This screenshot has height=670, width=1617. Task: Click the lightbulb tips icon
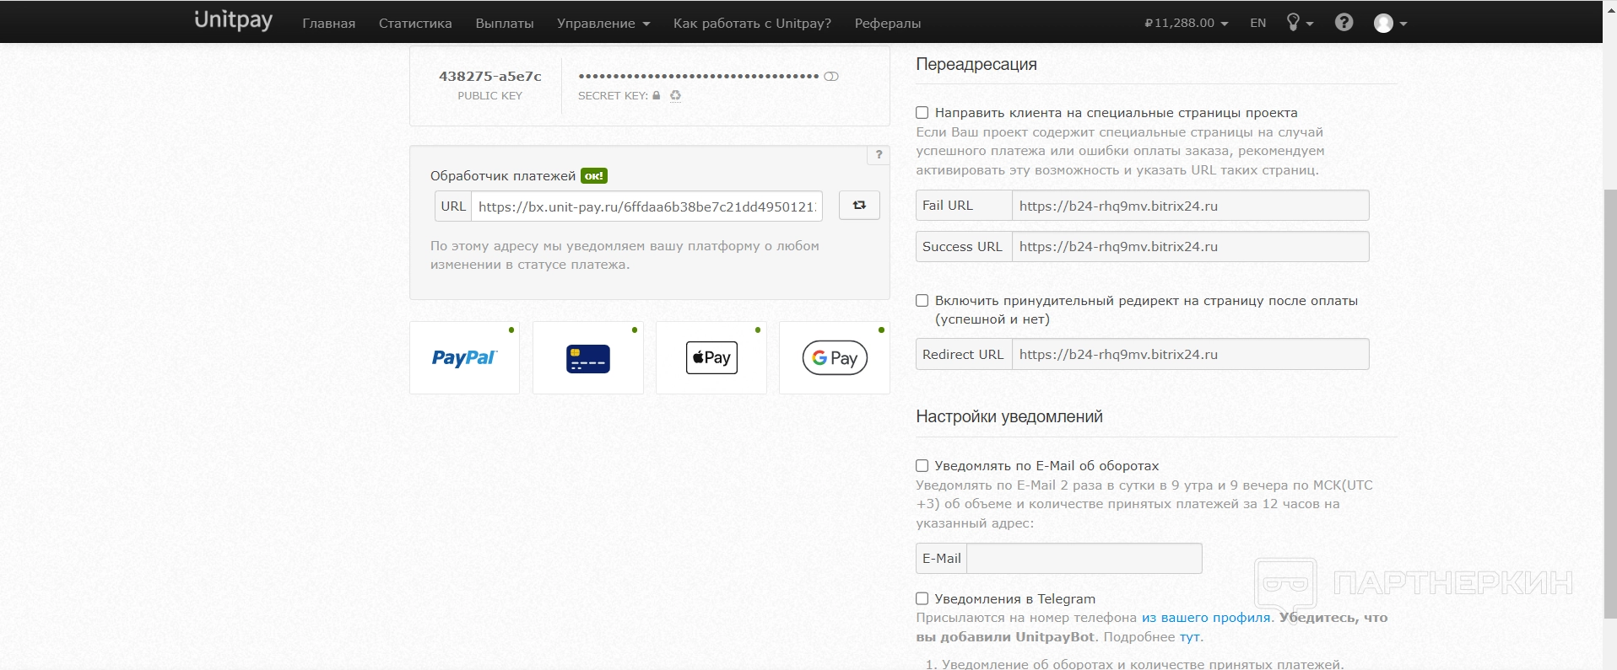tap(1299, 23)
